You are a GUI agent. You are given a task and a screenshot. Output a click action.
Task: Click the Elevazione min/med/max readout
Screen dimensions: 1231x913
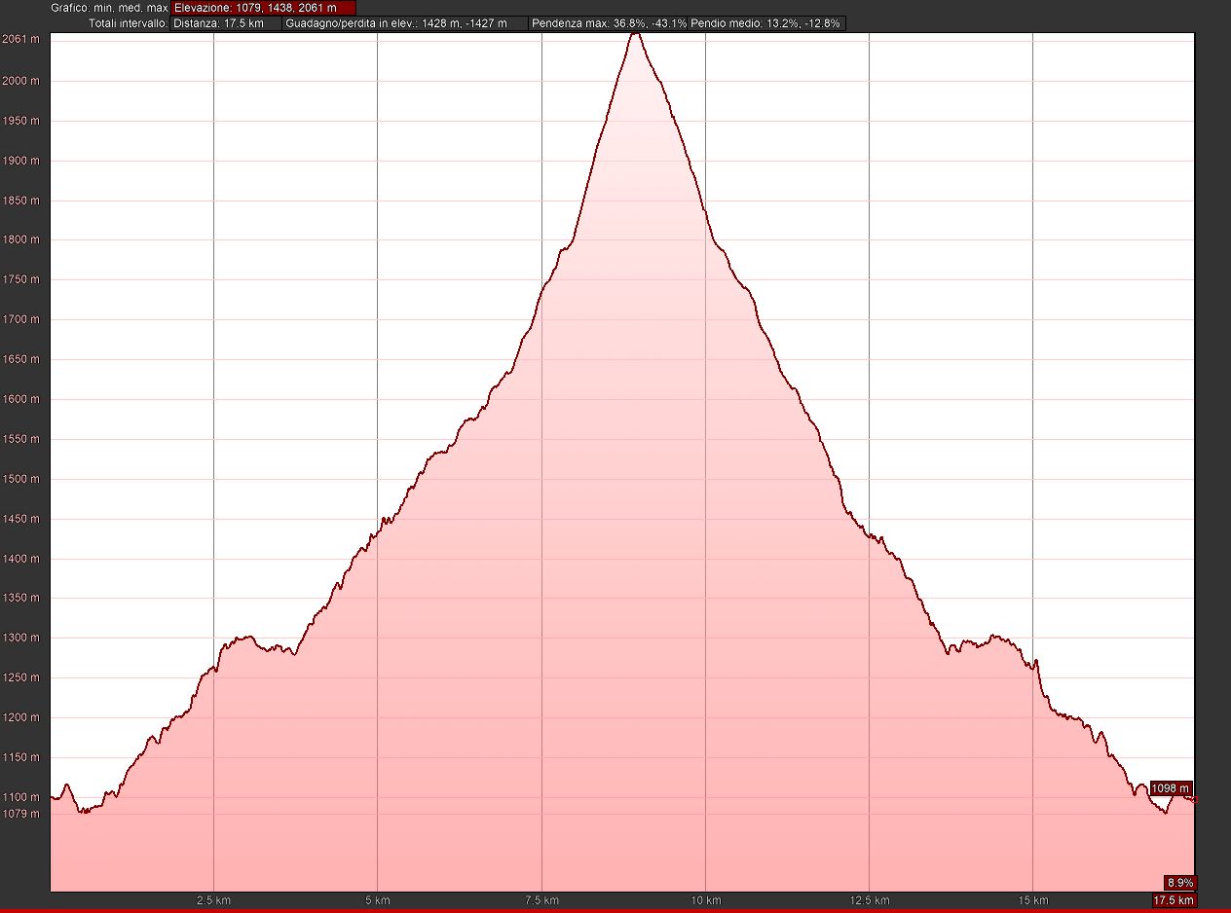(x=263, y=8)
